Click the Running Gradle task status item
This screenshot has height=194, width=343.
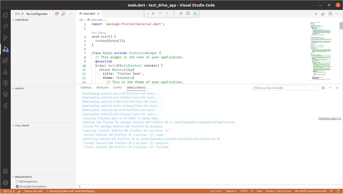pyautogui.click(x=71, y=191)
